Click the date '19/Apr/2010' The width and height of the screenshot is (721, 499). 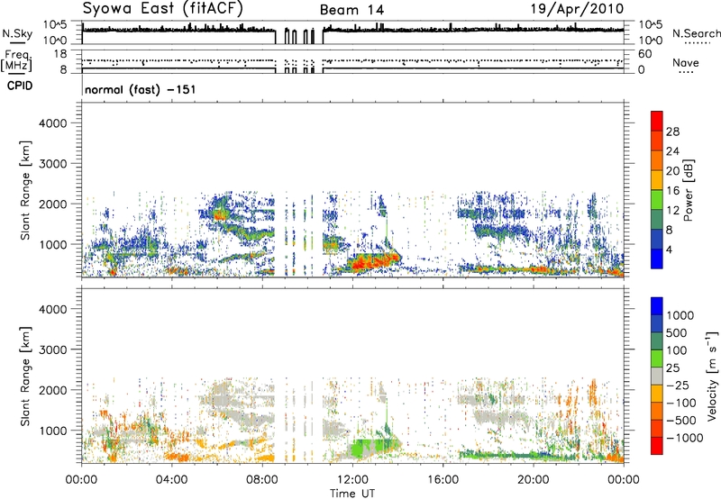578,9
